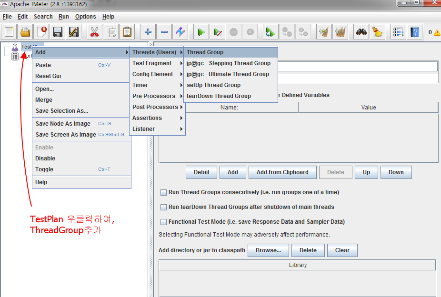Open help with the question mark icon
This screenshot has width=441, height=297.
click(414, 32)
